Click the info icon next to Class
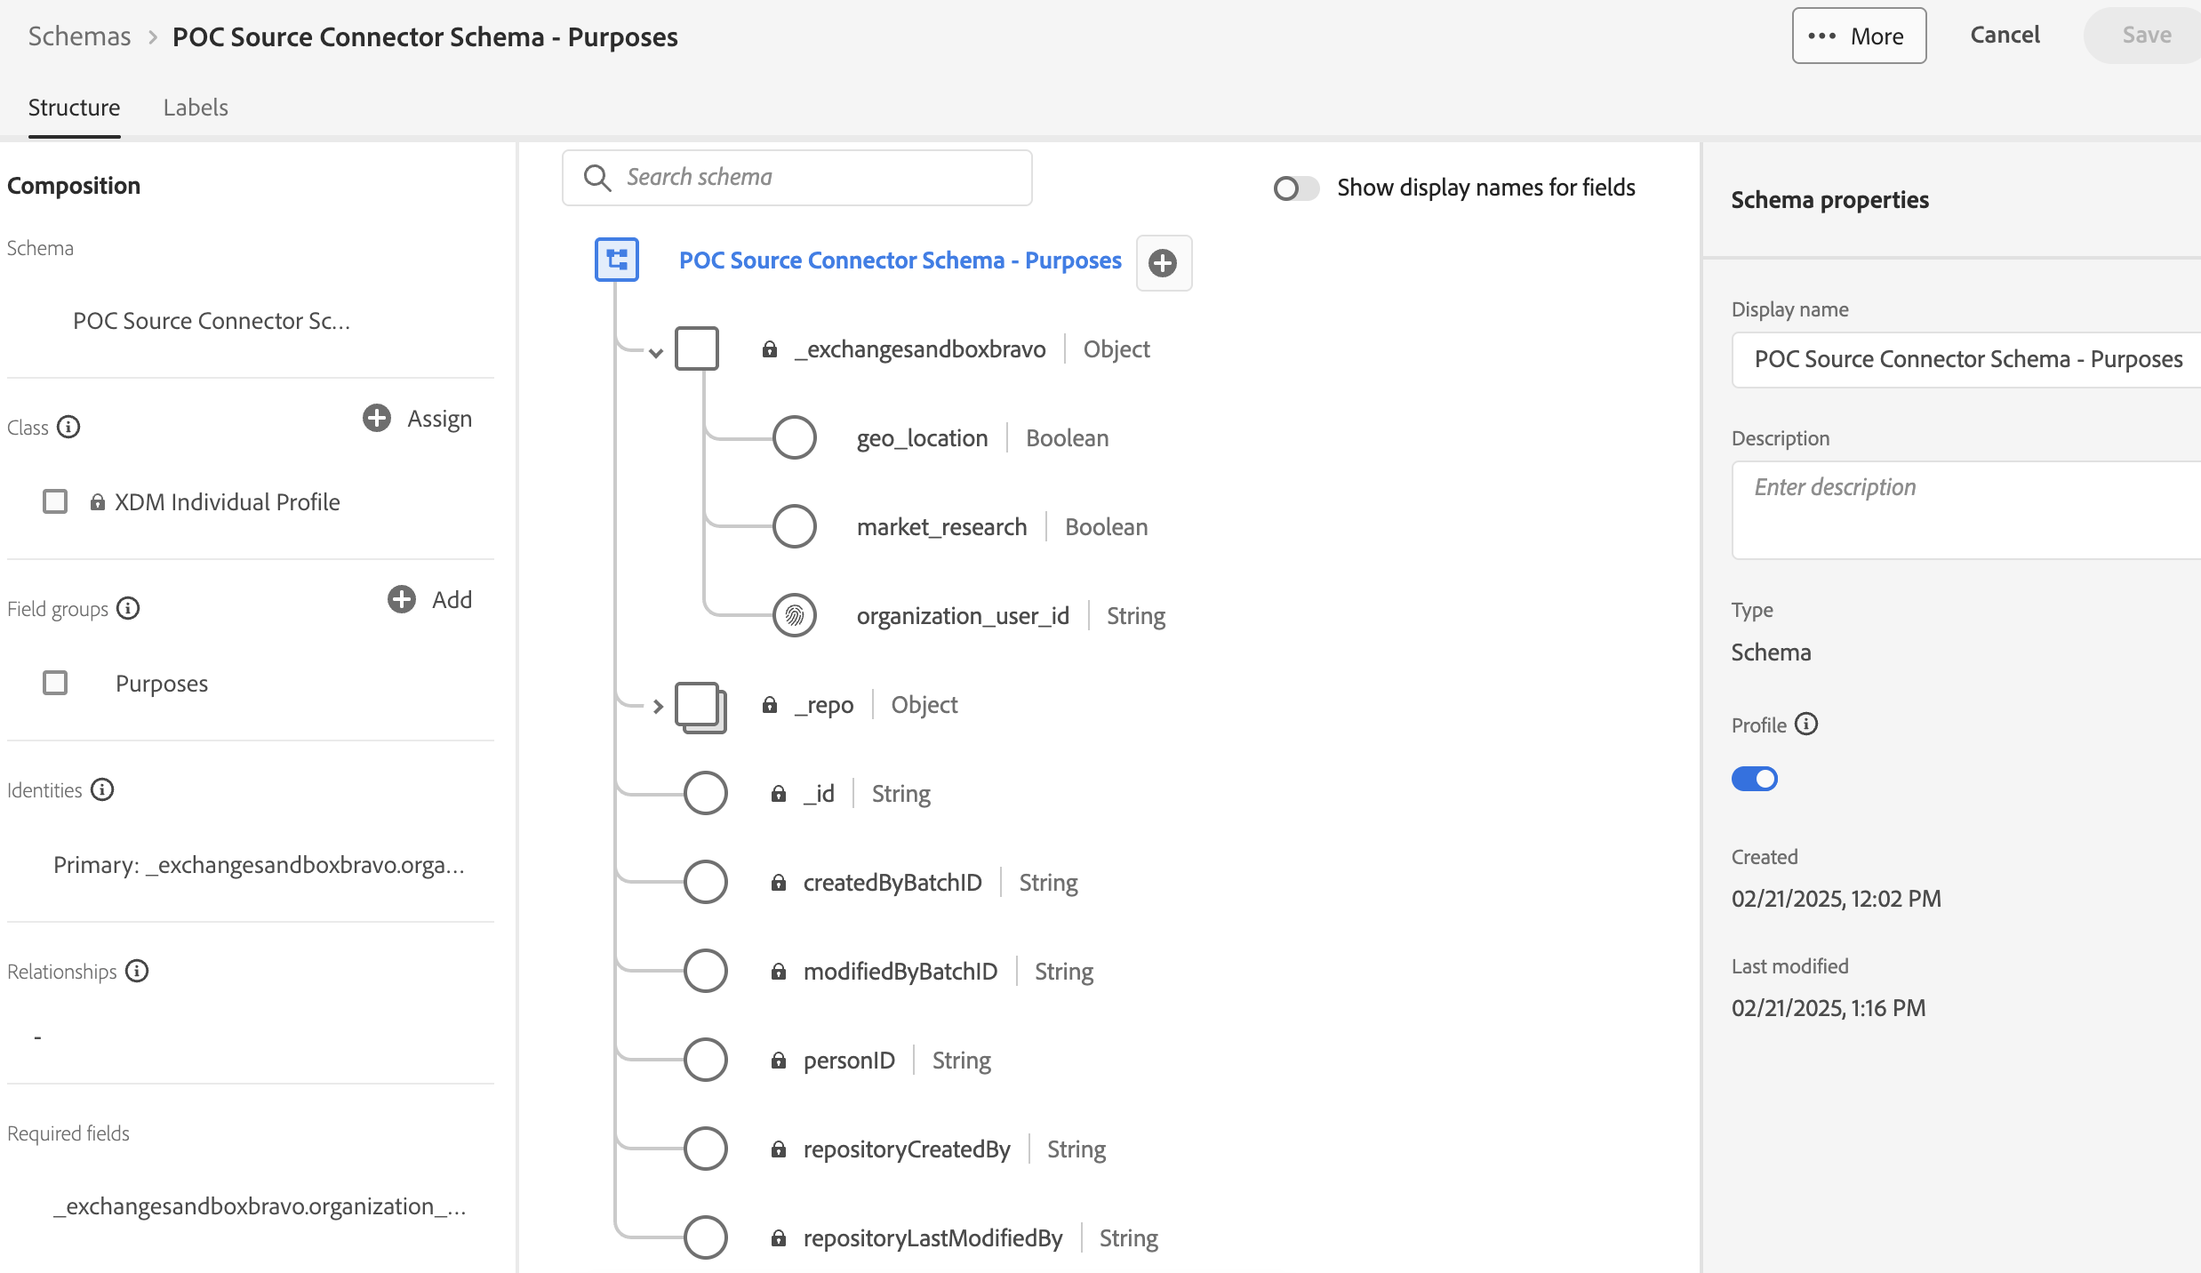Screen dimensions: 2201x1273 pyautogui.click(x=68, y=428)
